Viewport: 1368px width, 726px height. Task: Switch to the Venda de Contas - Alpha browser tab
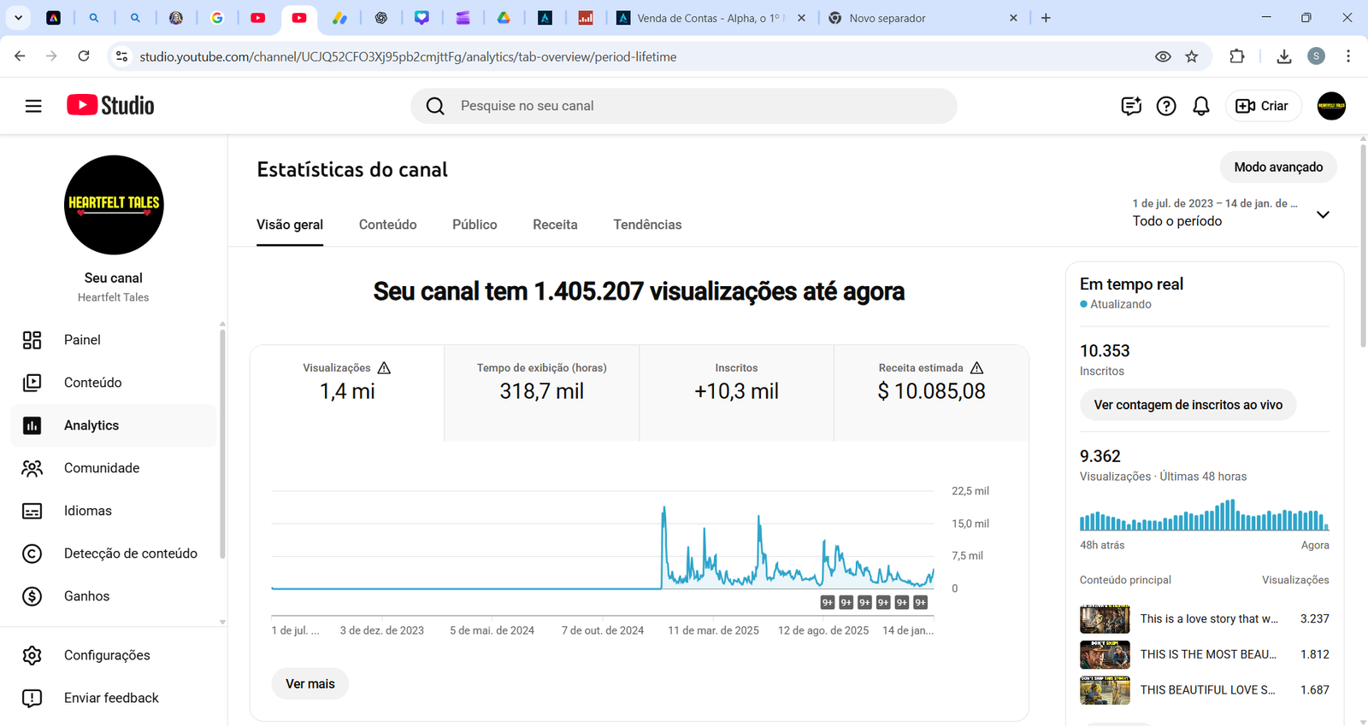(710, 18)
